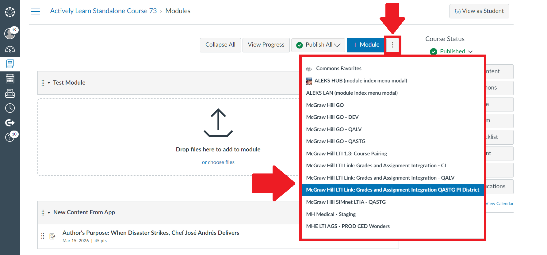Click the Mar 15, 2026 due date
Viewport: 547px width, 255px height.
click(76, 241)
